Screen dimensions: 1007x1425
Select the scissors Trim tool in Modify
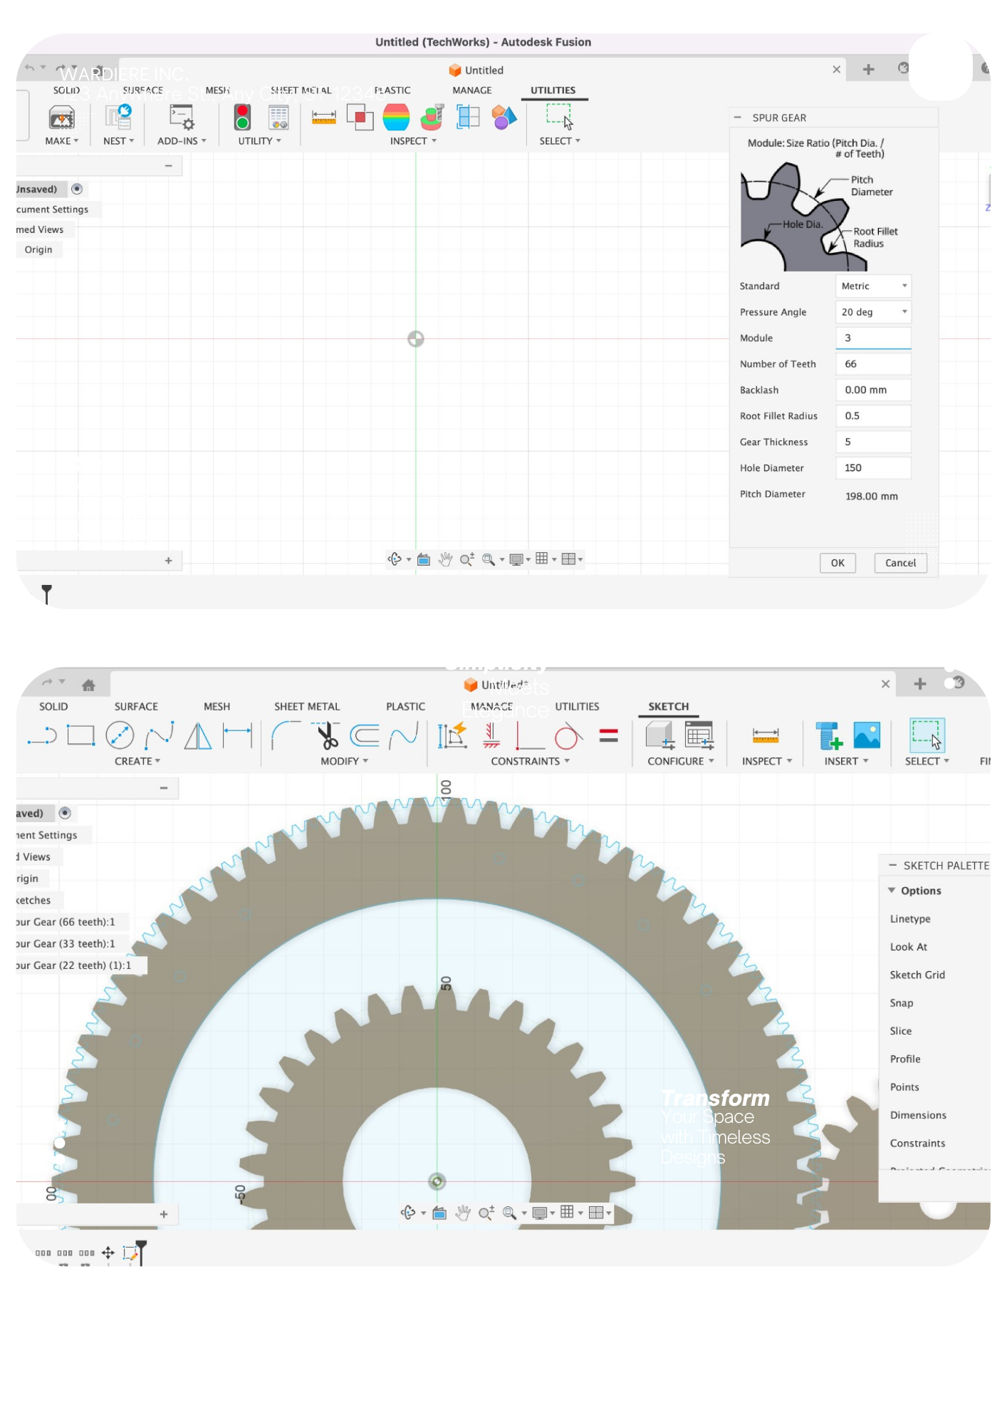coord(328,736)
